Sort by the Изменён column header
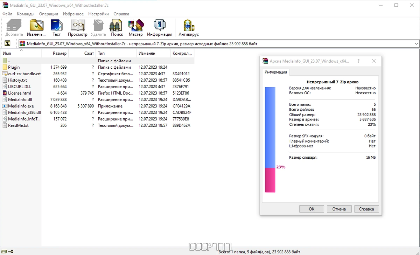 click(x=153, y=54)
